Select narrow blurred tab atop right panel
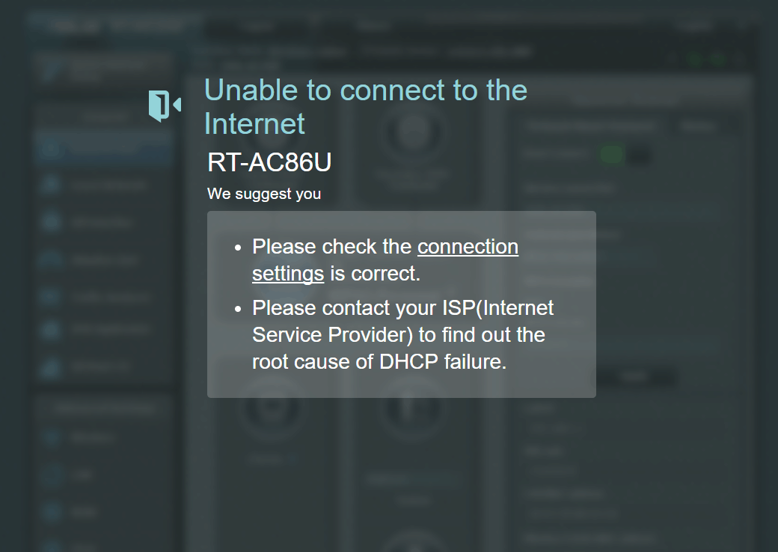This screenshot has width=778, height=552. 698,126
